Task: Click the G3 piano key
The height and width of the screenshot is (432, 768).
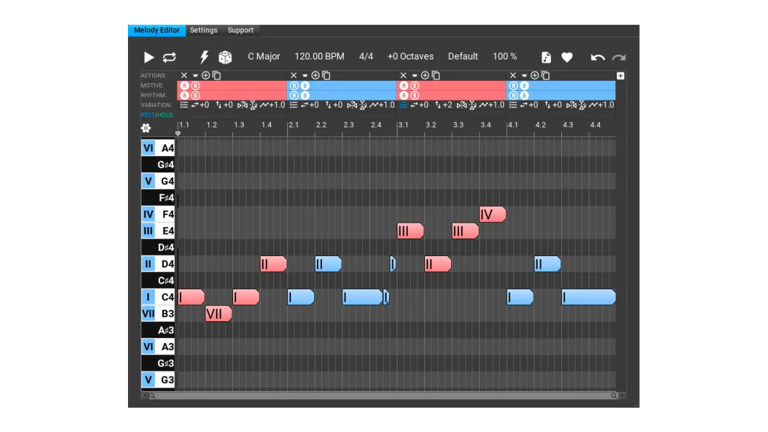Action: pyautogui.click(x=158, y=380)
